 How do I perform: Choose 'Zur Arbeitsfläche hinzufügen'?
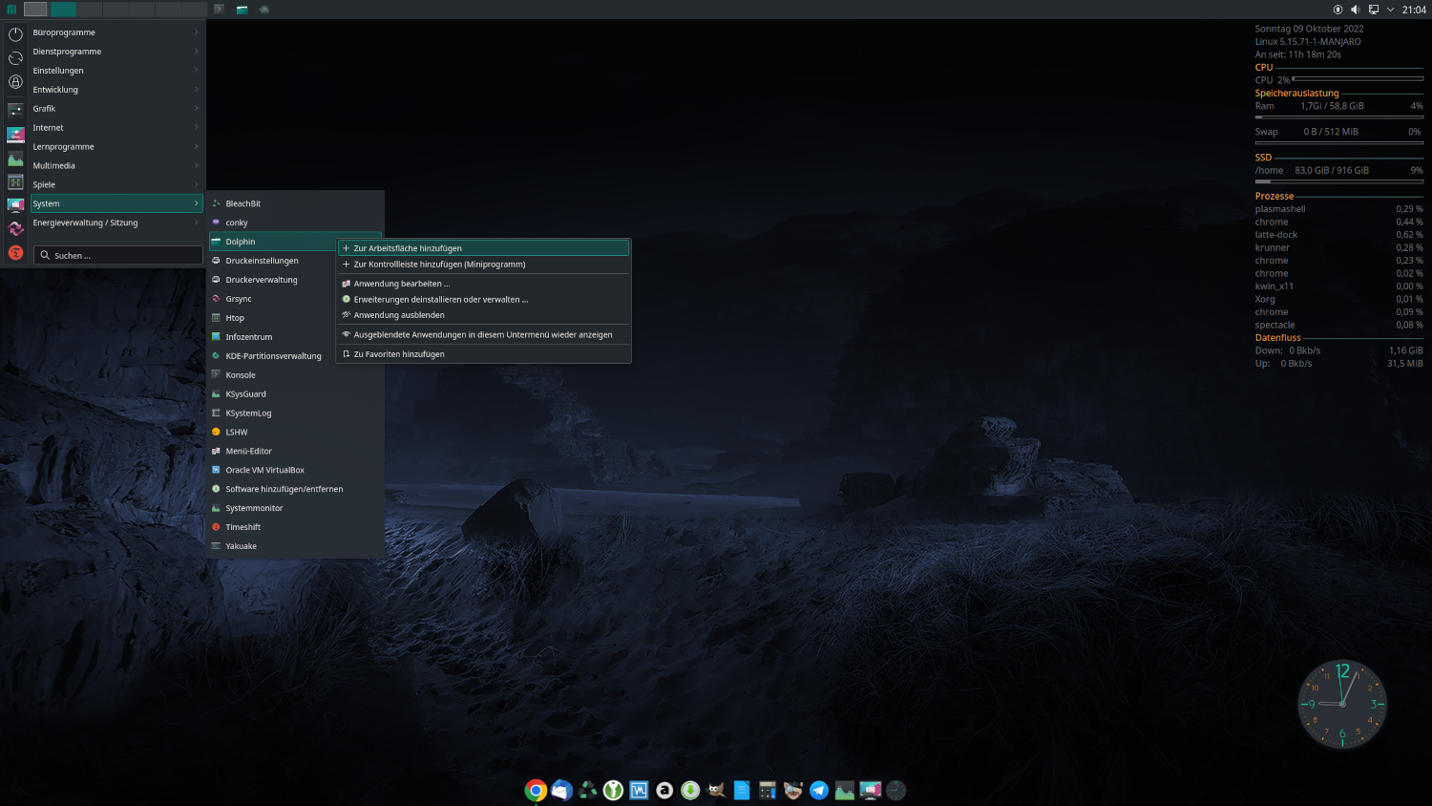tap(484, 248)
